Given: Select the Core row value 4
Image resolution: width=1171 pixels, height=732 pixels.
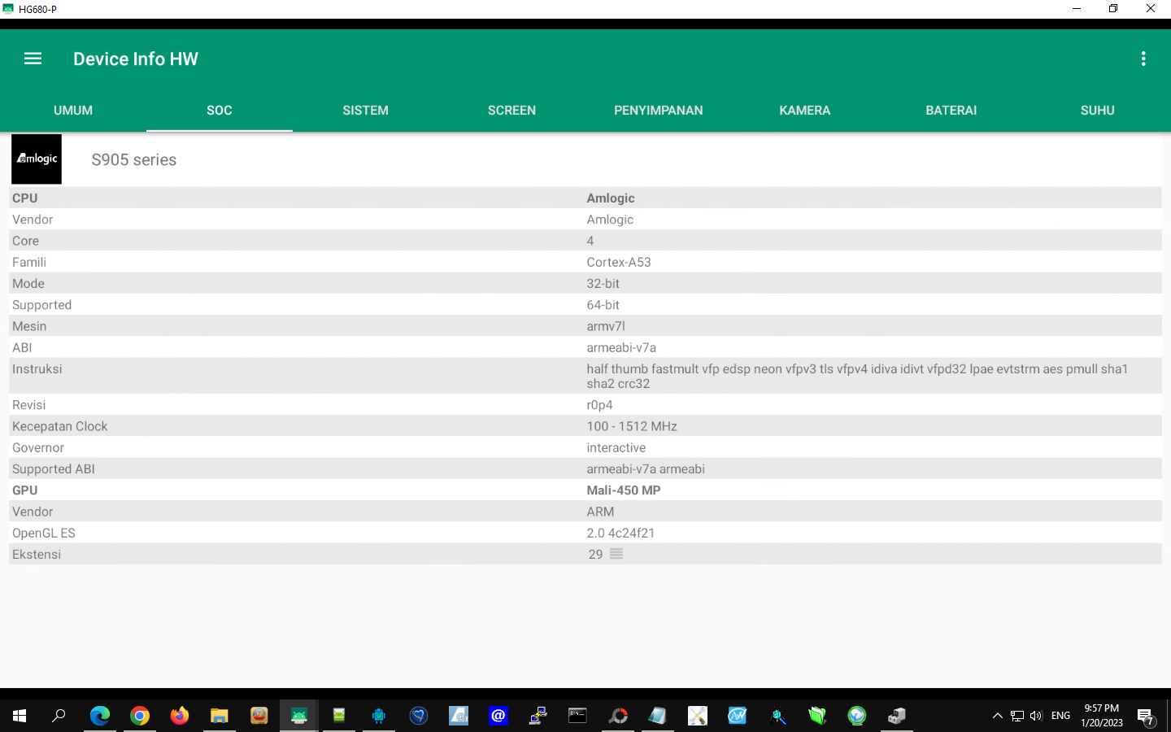Looking at the screenshot, I should [590, 241].
